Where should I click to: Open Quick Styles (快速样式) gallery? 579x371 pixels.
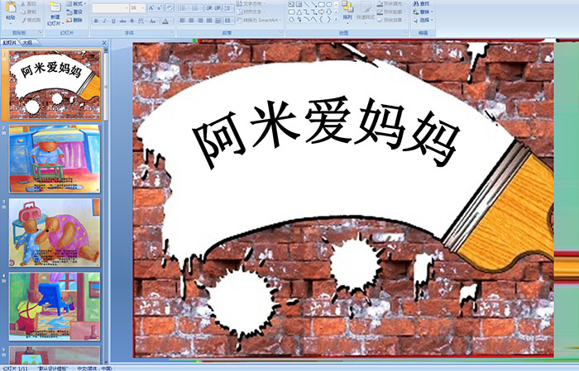point(366,11)
